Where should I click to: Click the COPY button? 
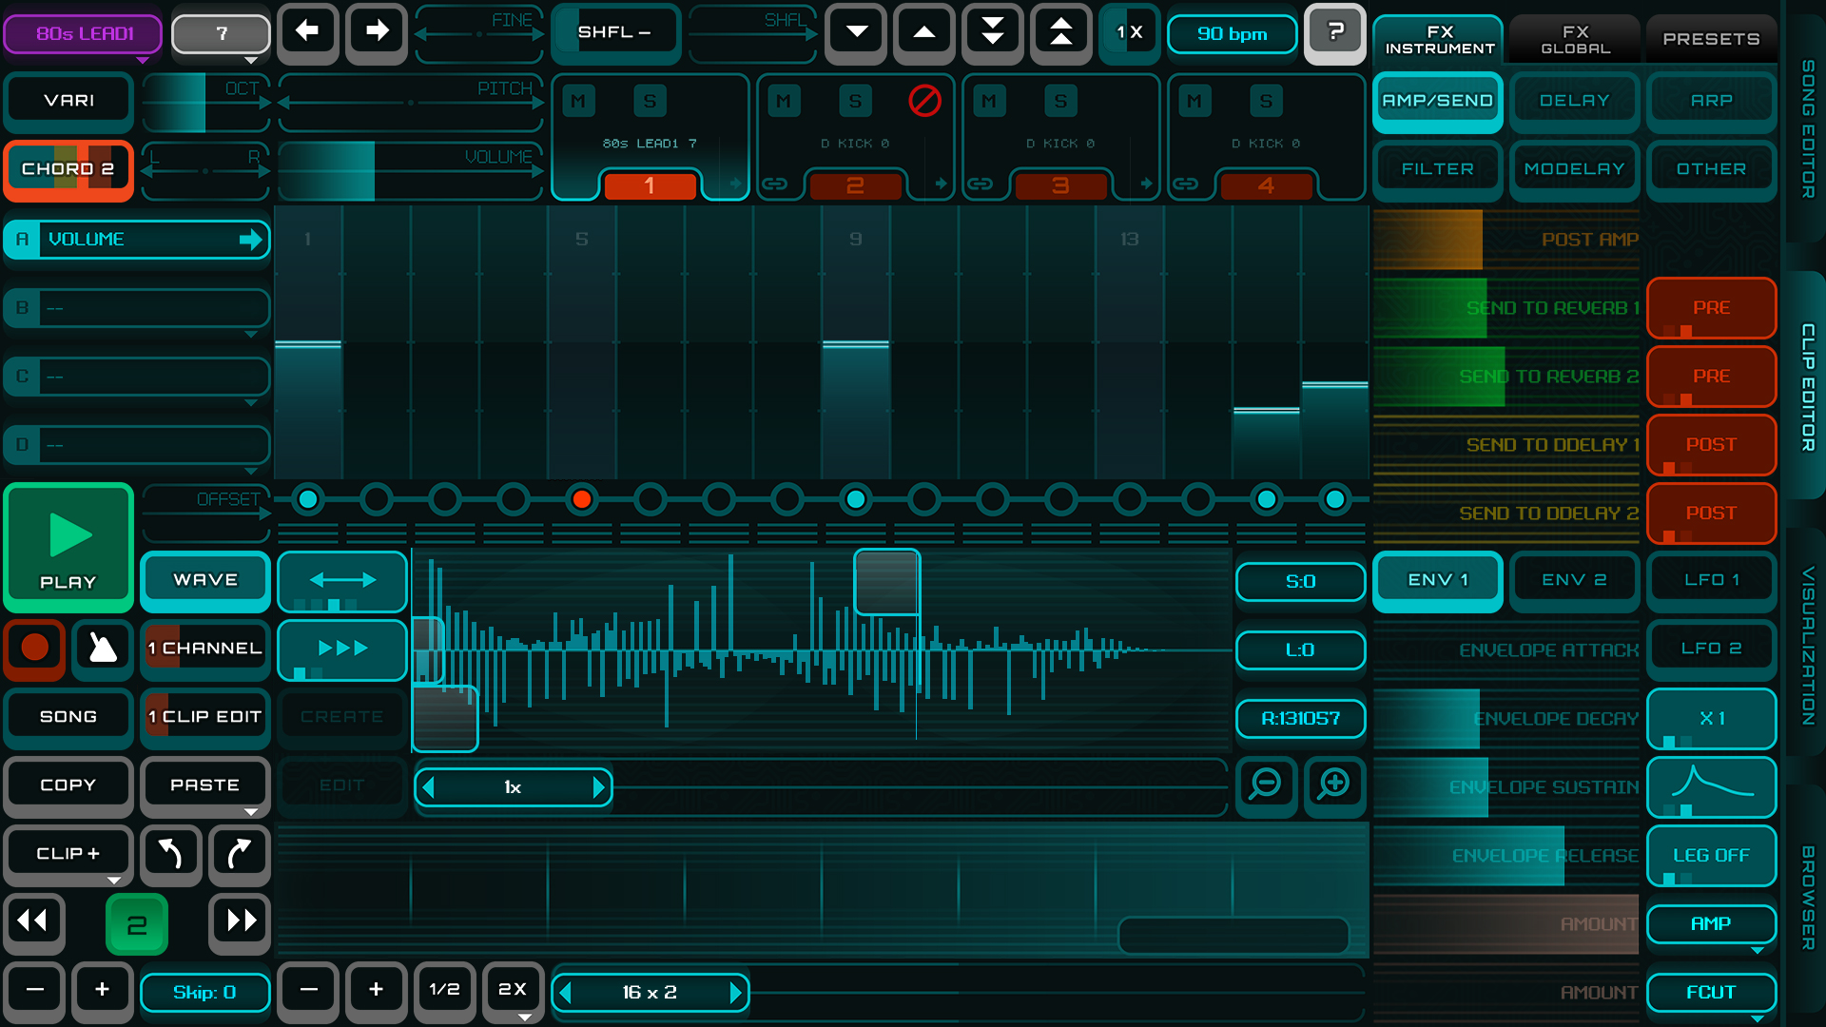coord(68,785)
